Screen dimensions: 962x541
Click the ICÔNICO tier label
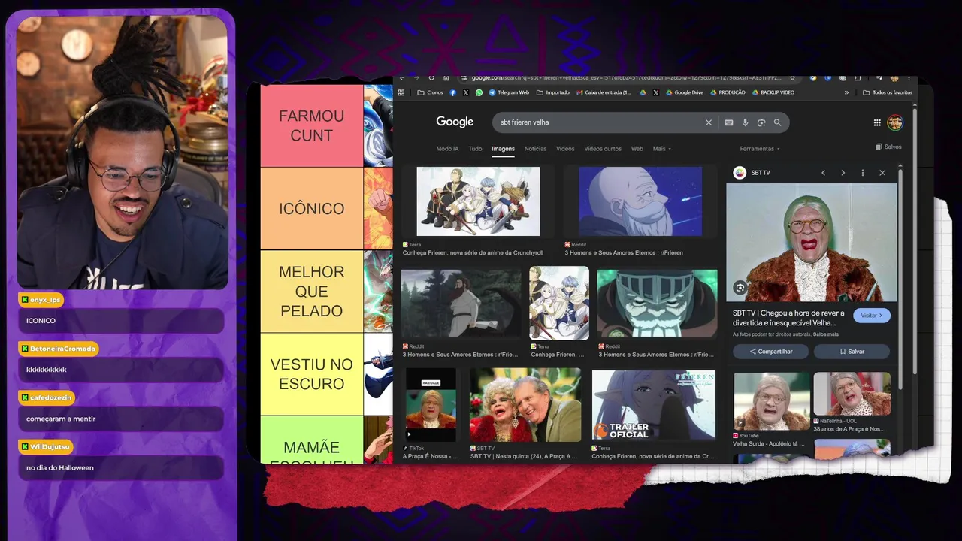pos(311,208)
